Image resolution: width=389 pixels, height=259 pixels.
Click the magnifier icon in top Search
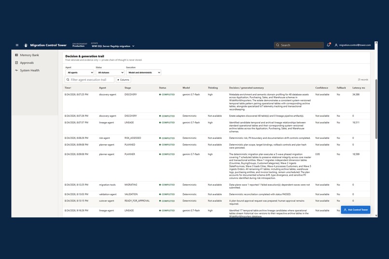tap(278, 45)
